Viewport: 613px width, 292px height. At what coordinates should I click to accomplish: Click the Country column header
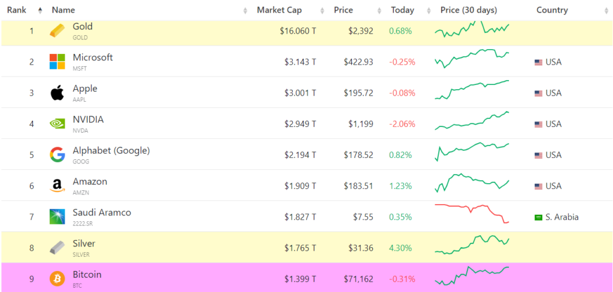552,10
